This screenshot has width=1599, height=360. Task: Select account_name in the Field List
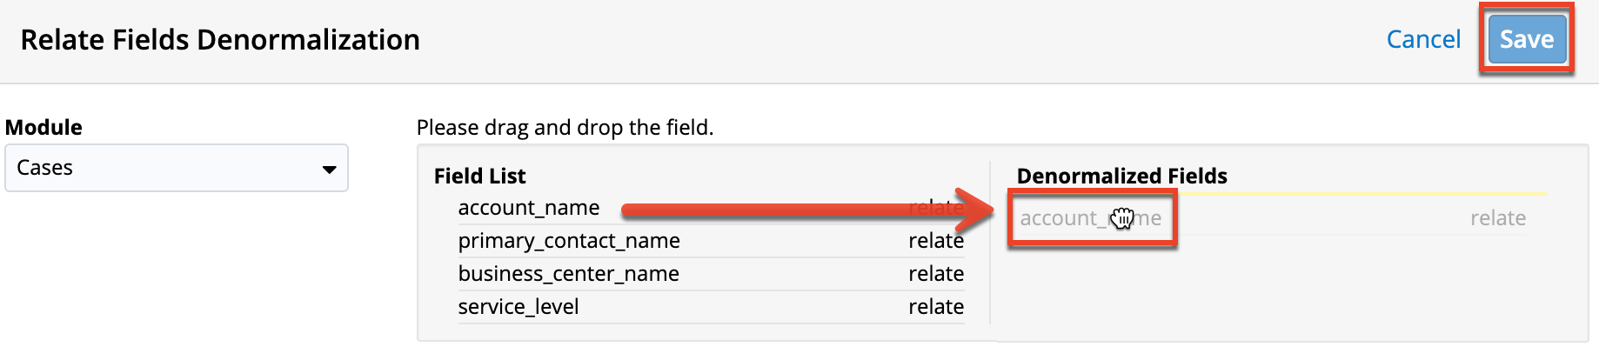(x=529, y=208)
